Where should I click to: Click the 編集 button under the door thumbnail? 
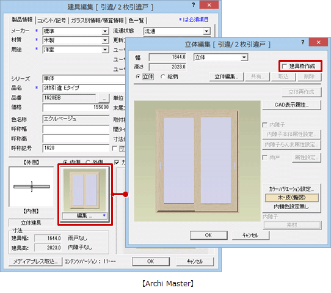tap(84, 216)
